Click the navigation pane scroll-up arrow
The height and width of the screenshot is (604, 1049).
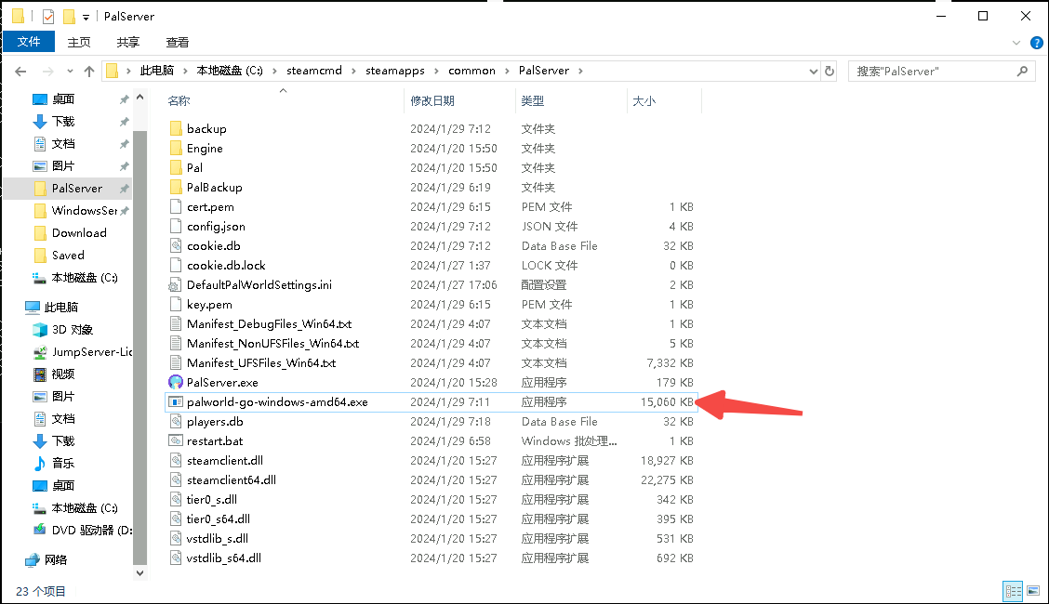click(x=139, y=98)
